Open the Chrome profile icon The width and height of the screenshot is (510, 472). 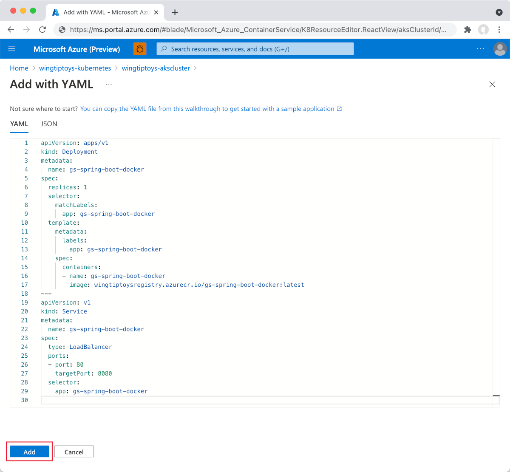click(x=483, y=29)
